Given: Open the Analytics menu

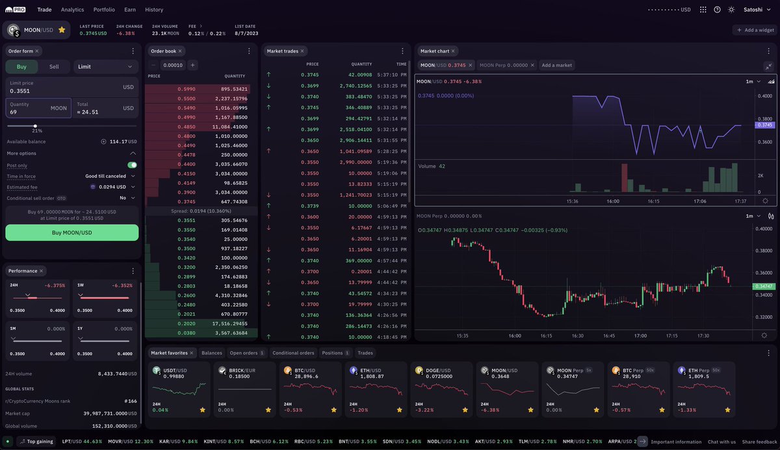Looking at the screenshot, I should [72, 10].
